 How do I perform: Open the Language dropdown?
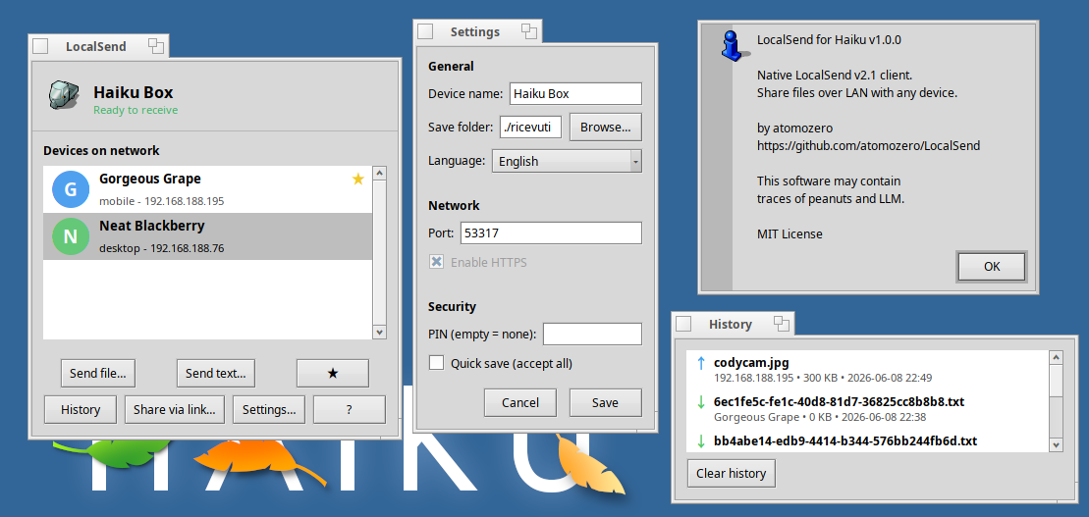(567, 161)
